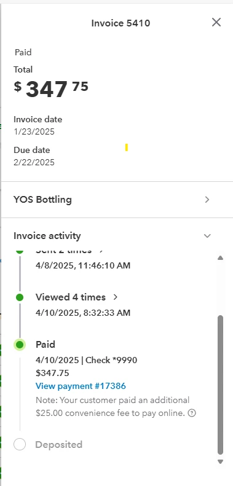Click the convenience fee help icon
Viewport: 233px width, 486px height.
[192, 413]
